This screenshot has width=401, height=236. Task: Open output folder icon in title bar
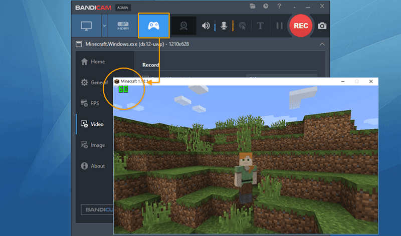click(x=252, y=7)
